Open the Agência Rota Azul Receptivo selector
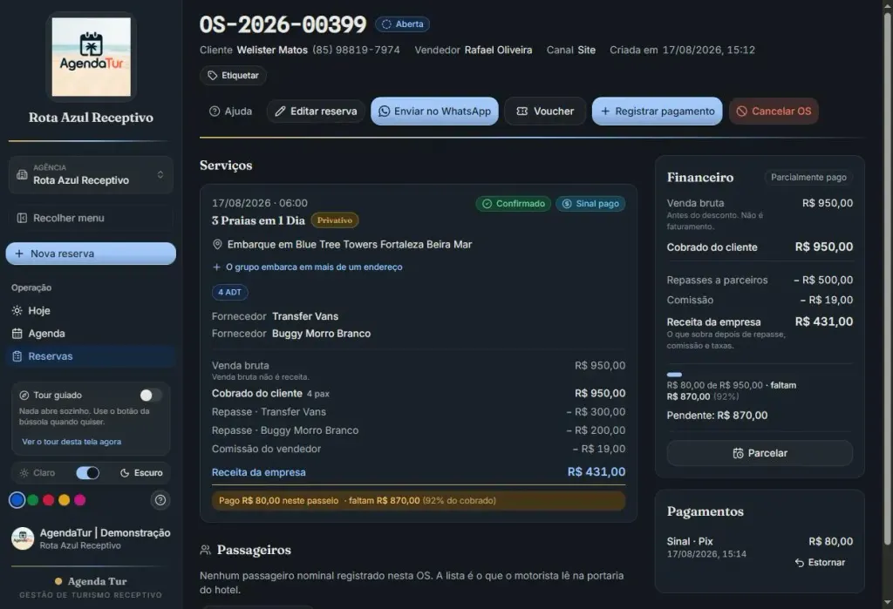 click(x=91, y=175)
